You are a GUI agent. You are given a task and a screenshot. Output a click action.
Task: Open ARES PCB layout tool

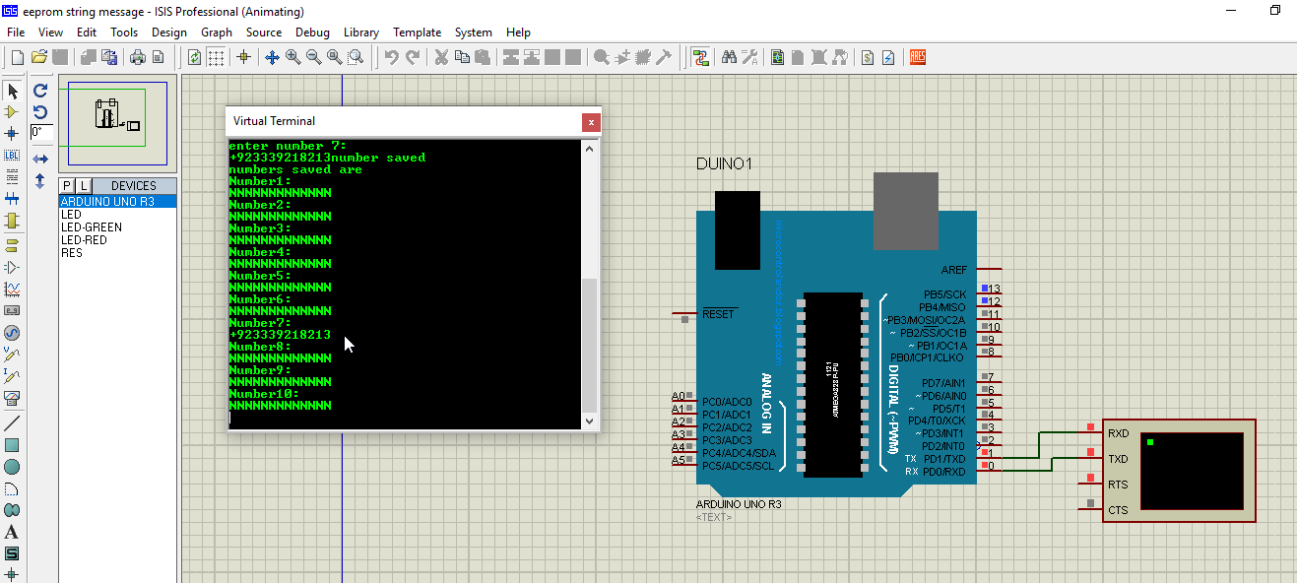pos(916,56)
